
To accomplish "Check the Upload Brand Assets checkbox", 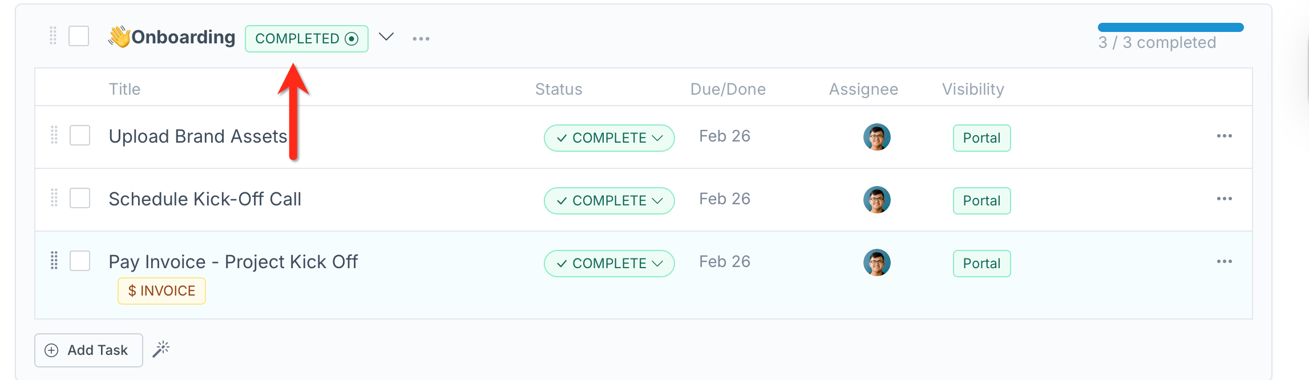I will tap(80, 136).
